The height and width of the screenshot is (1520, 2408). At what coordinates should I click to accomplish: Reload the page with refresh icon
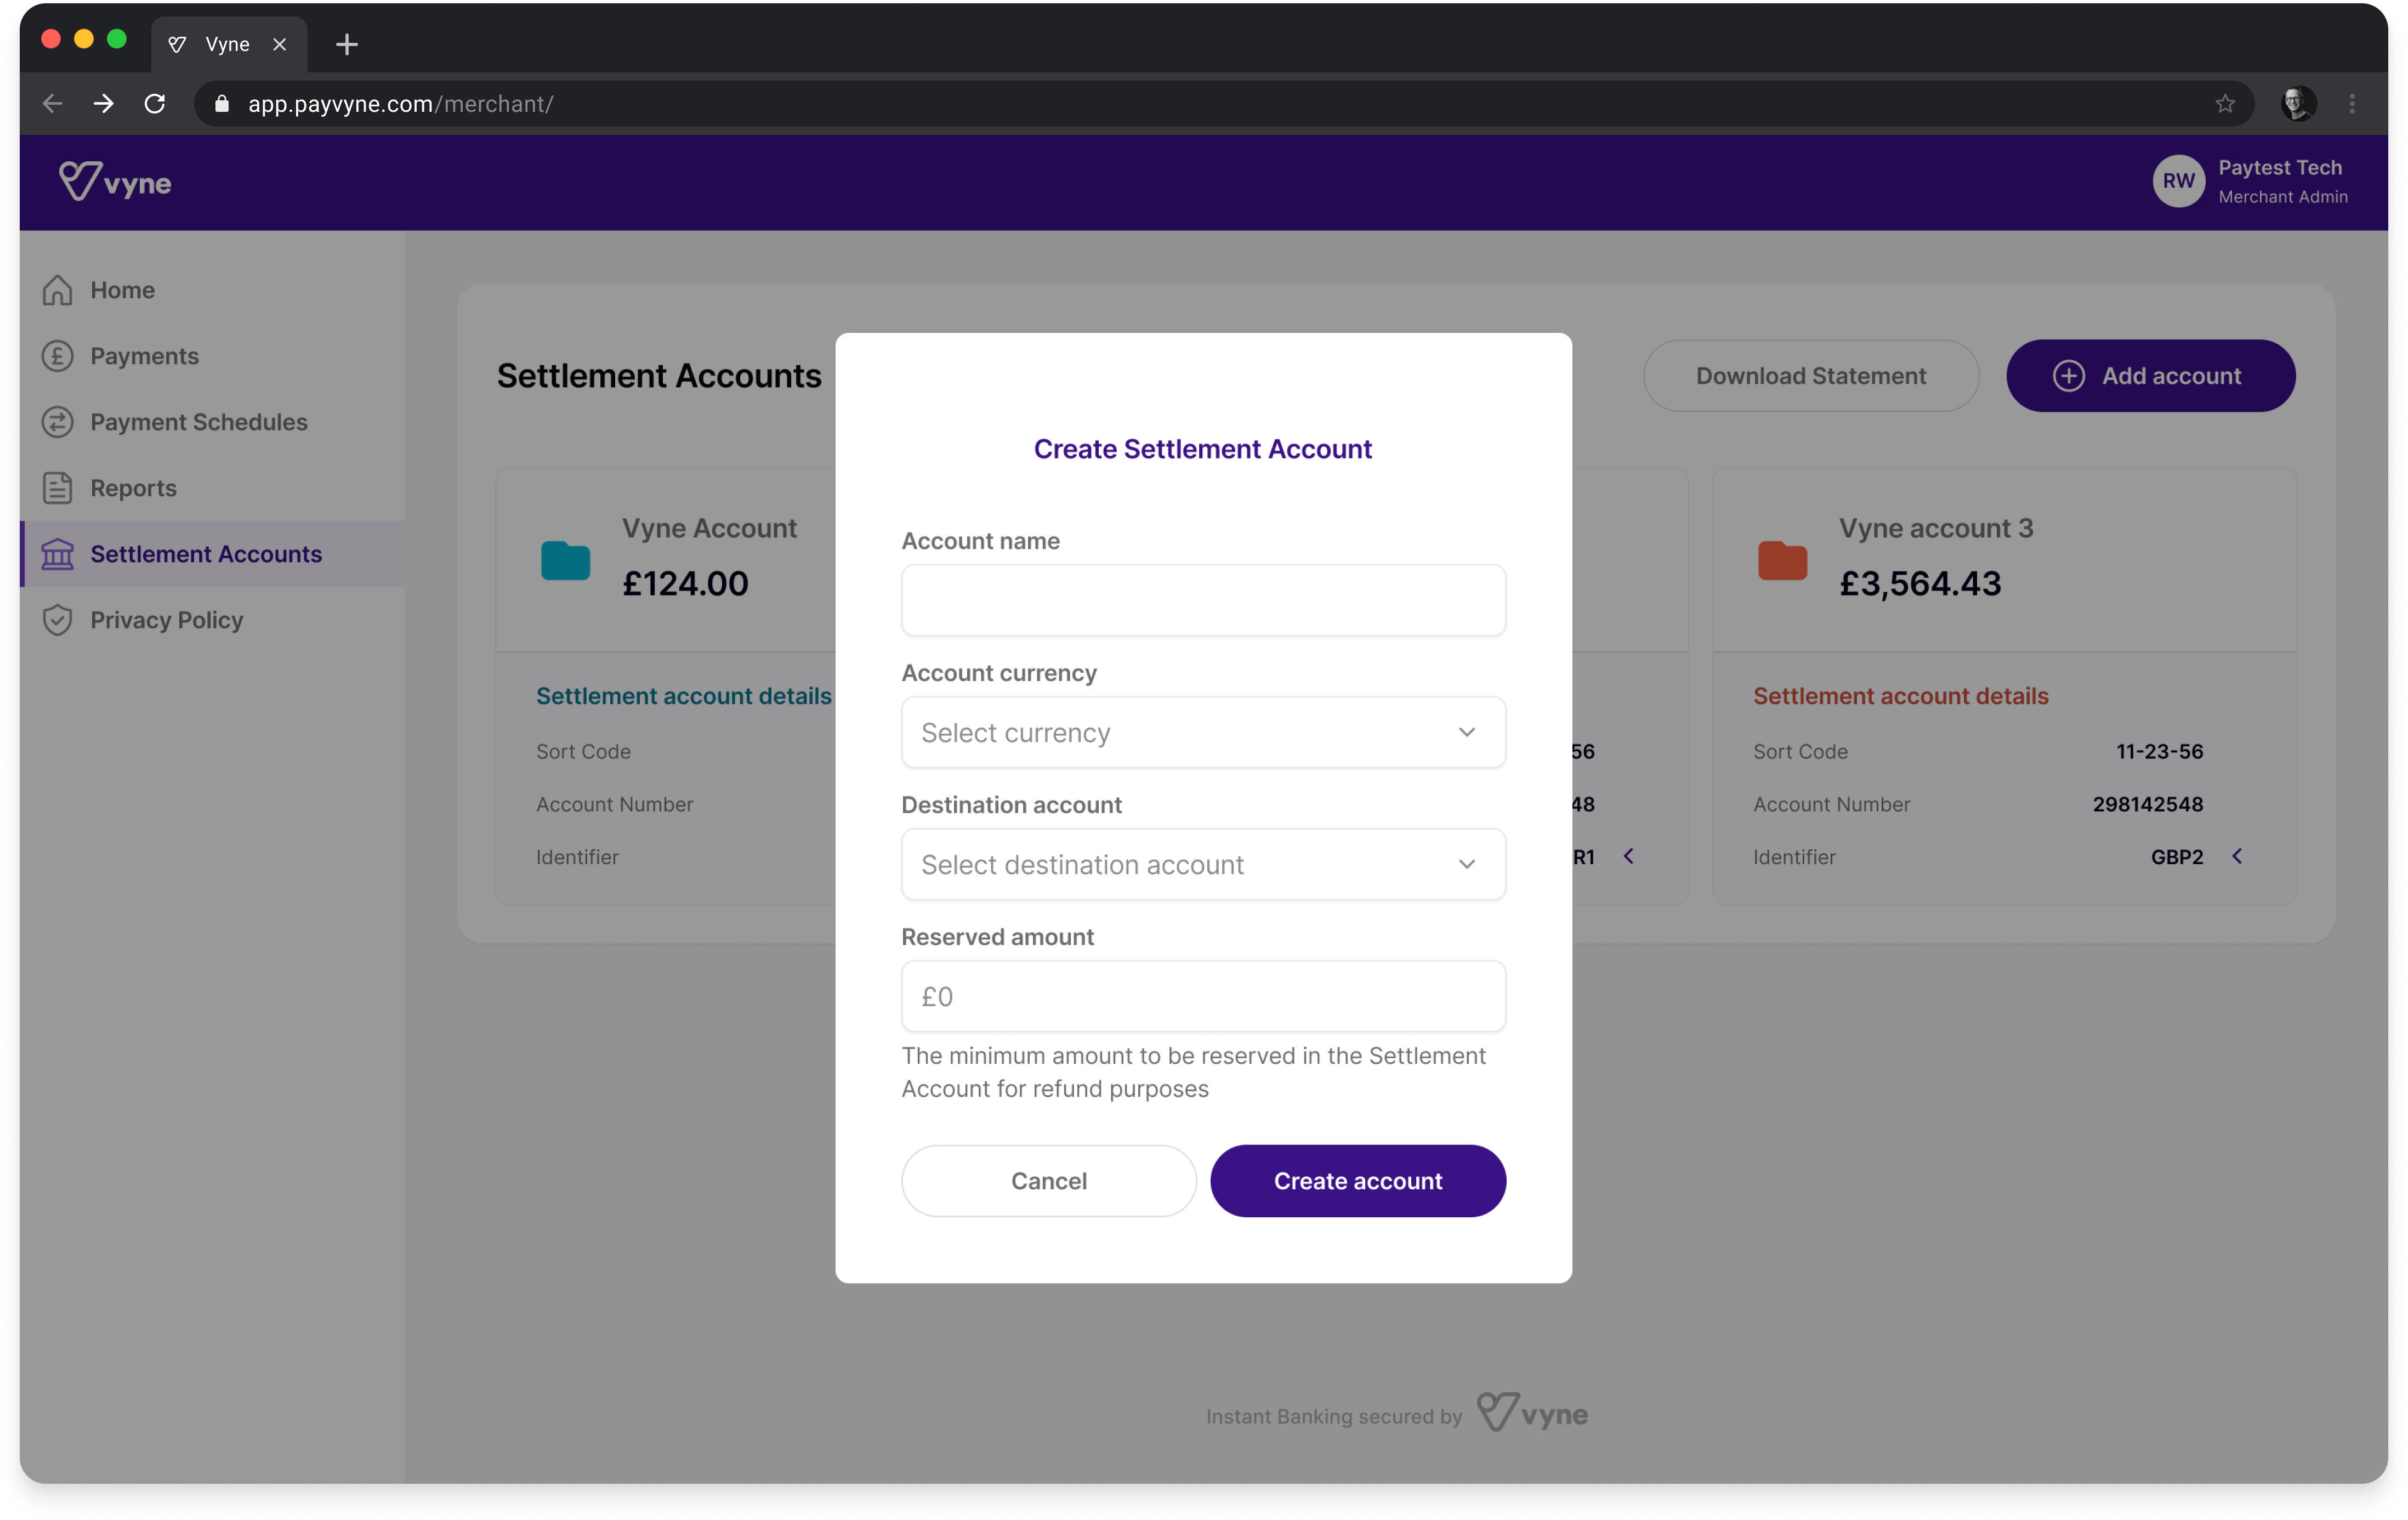[155, 104]
